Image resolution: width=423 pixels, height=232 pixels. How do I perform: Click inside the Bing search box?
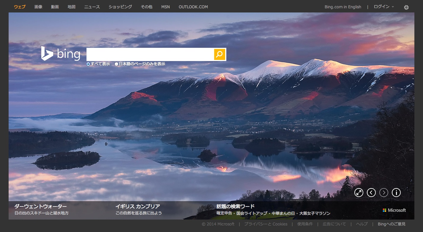tap(150, 54)
